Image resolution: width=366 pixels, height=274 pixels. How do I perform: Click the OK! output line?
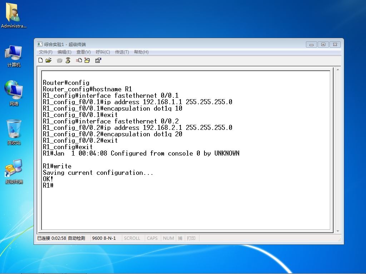point(48,179)
